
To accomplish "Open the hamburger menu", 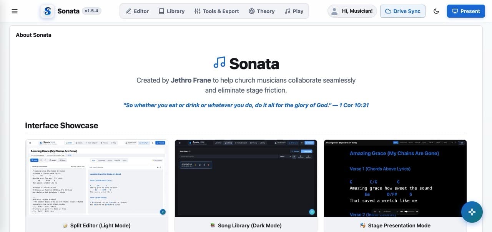I will 15,11.
